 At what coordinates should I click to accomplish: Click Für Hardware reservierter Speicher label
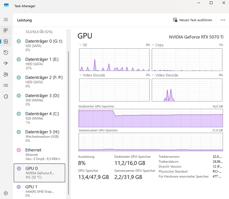click(x=184, y=176)
